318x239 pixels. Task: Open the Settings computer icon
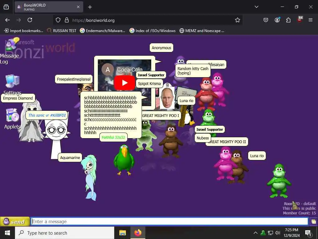12,81
